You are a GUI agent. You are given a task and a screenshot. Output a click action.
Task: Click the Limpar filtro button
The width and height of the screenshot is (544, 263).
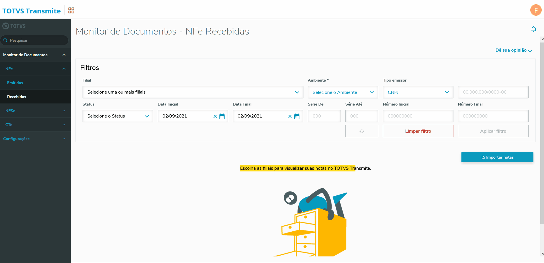pos(418,131)
